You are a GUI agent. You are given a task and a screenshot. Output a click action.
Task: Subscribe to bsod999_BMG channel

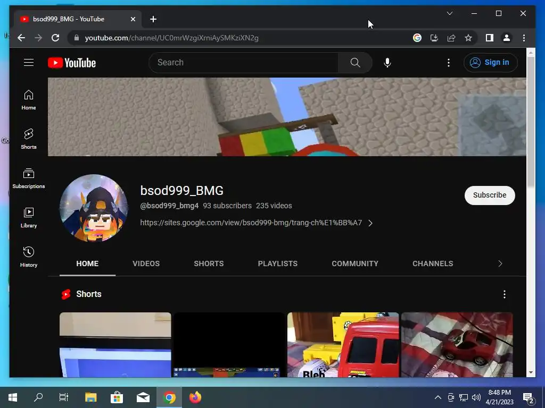click(490, 195)
